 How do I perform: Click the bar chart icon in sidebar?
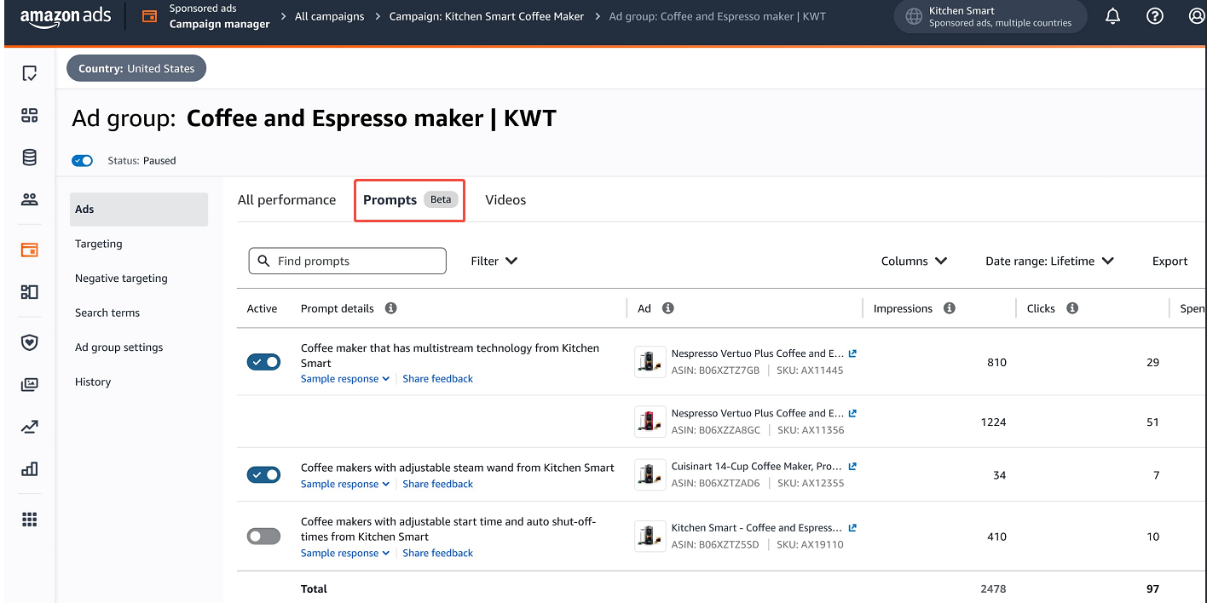point(30,468)
